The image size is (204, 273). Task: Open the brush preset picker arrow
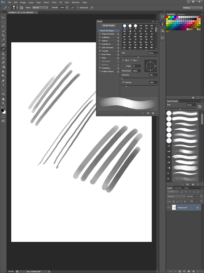click(x=17, y=8)
